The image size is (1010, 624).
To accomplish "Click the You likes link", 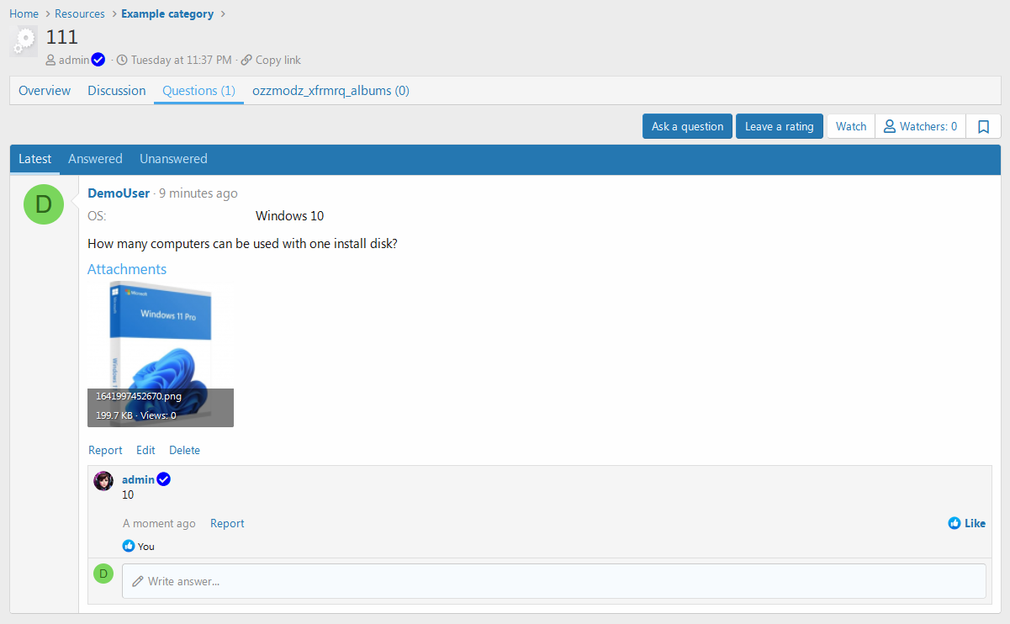I will (146, 546).
